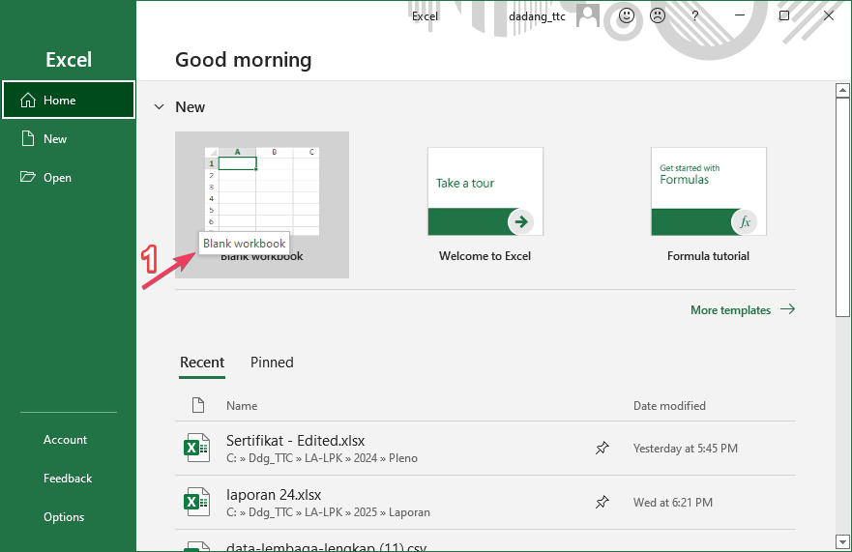The height and width of the screenshot is (552, 852).
Task: Click Excel file icon of laporan 24.xlsx
Action: coord(197,503)
